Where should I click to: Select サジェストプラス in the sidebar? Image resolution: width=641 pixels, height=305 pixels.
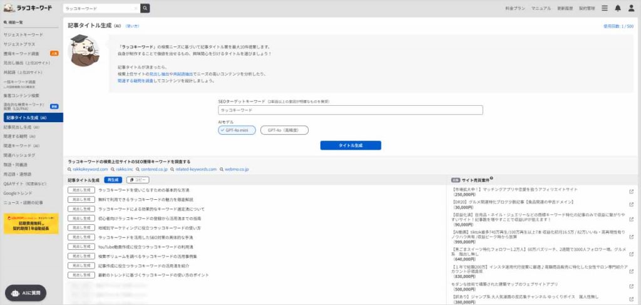[19, 44]
